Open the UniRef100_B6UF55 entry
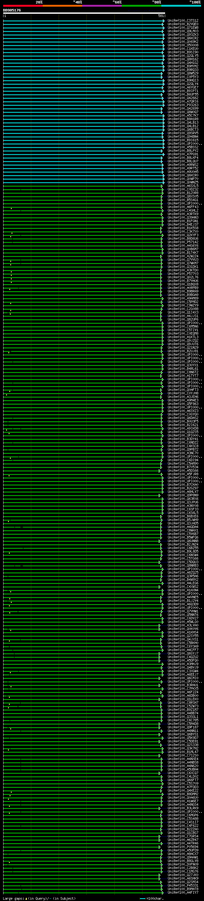The width and height of the screenshot is (204, 901). pos(183,94)
